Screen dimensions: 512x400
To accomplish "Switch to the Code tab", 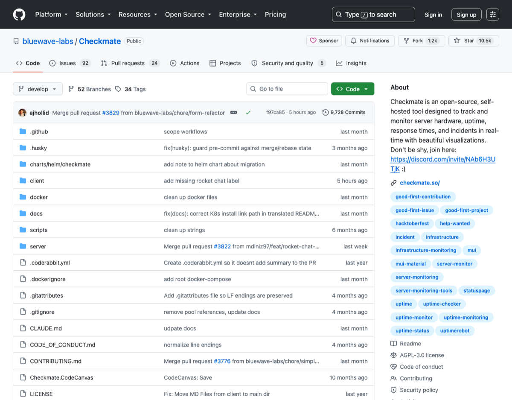I will (28, 63).
